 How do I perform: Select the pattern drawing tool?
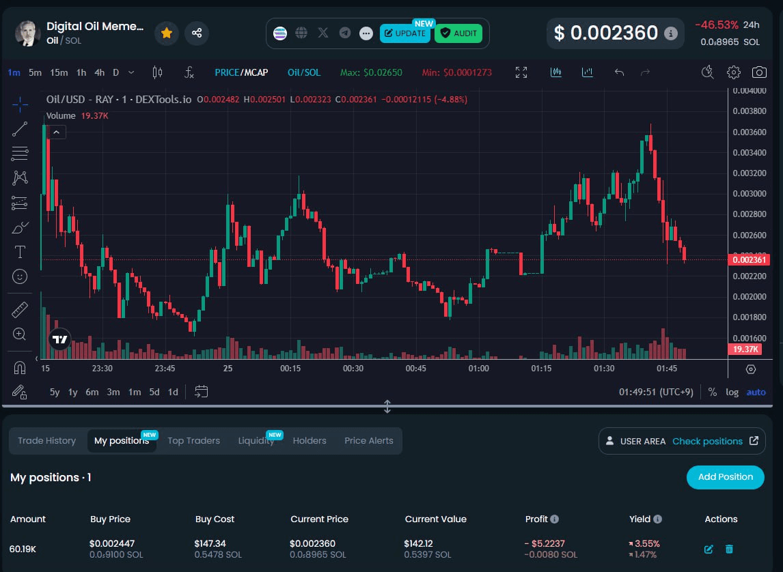point(20,178)
